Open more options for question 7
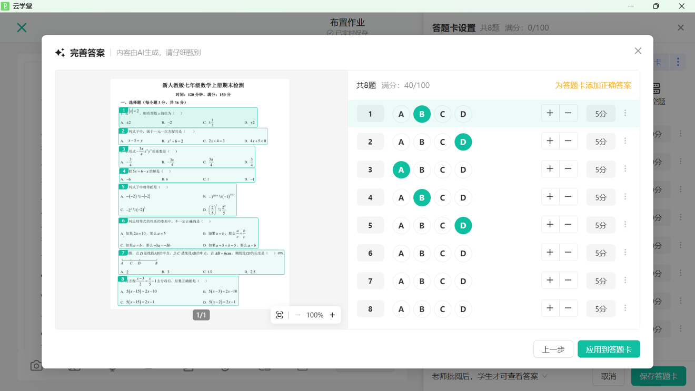Viewport: 695px width, 391px height. tap(625, 280)
